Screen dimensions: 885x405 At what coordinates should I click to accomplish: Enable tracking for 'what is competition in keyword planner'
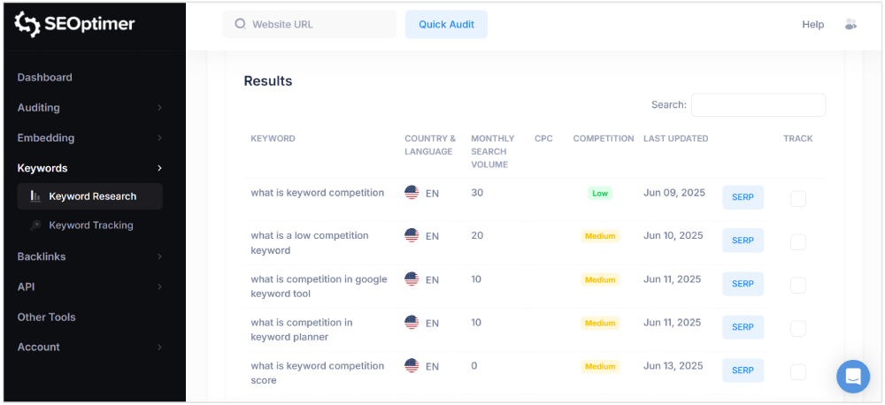798,328
